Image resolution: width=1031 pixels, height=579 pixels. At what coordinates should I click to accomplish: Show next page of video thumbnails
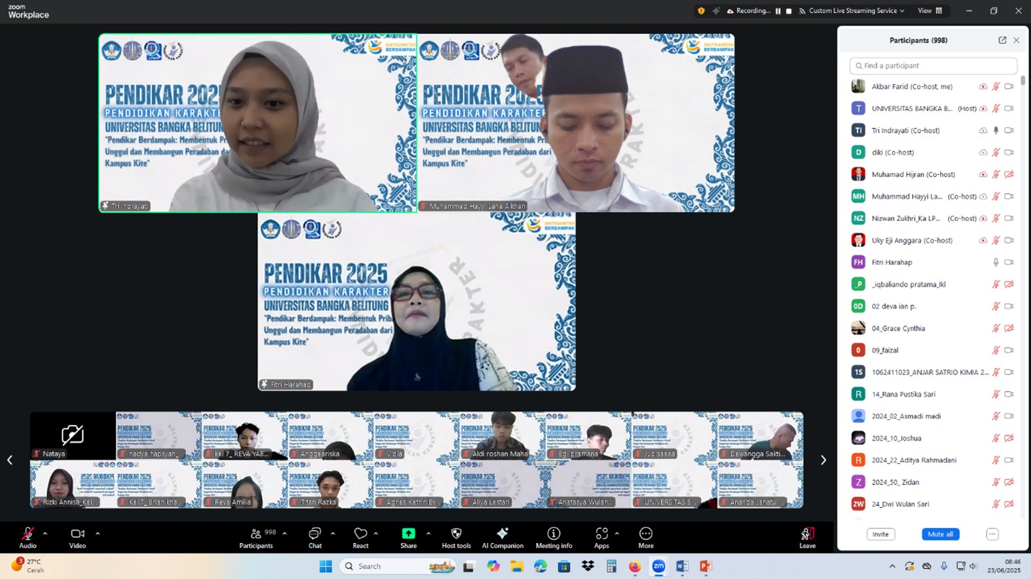coord(823,460)
